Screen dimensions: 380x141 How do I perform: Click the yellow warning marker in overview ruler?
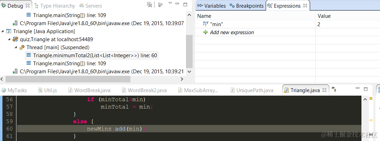tap(371, 120)
